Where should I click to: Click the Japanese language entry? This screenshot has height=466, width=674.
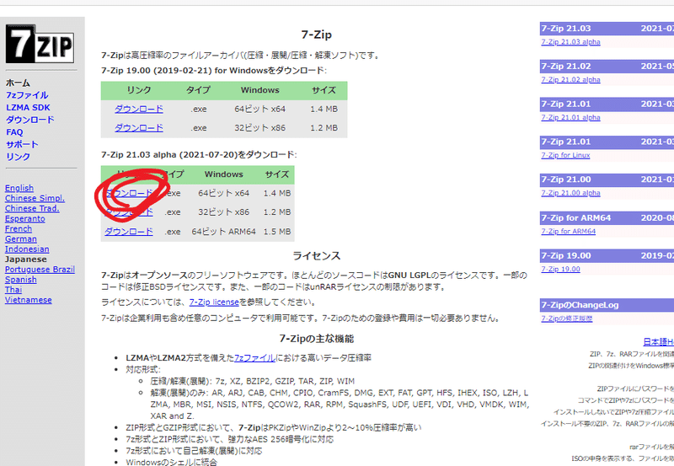coord(26,260)
